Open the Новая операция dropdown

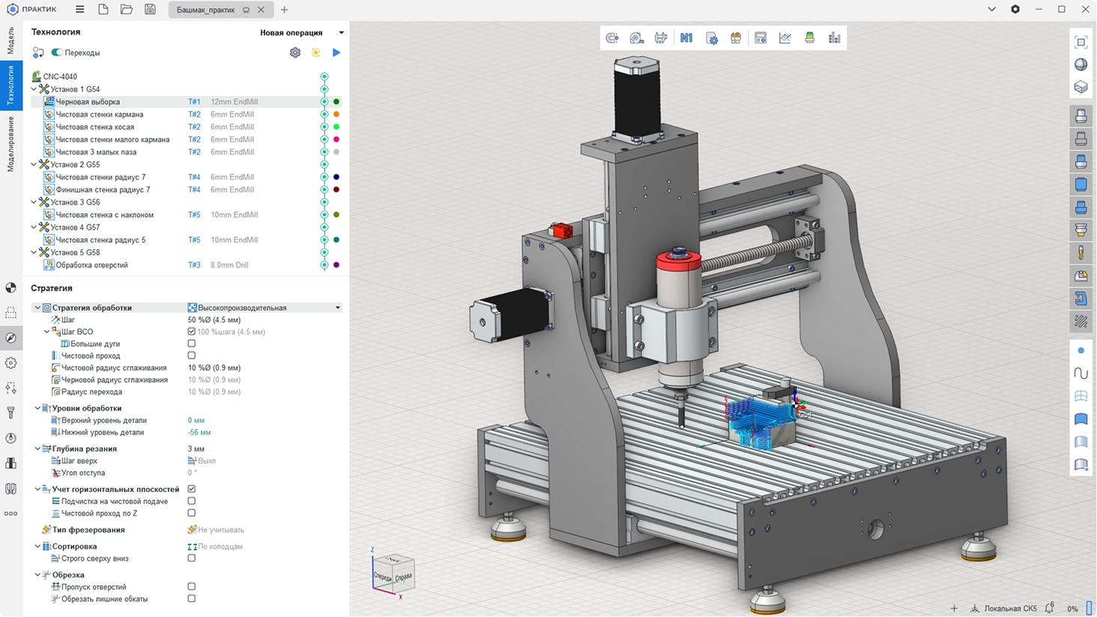click(341, 33)
